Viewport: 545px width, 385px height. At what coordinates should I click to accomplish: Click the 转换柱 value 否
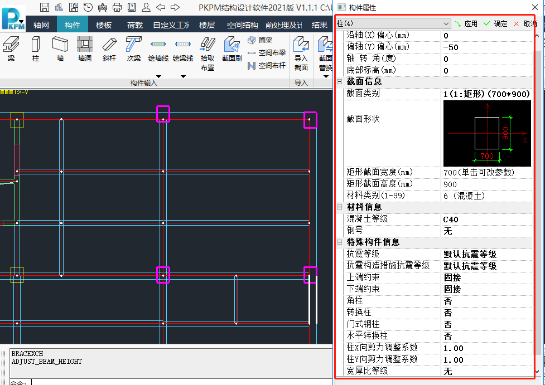[487, 313]
